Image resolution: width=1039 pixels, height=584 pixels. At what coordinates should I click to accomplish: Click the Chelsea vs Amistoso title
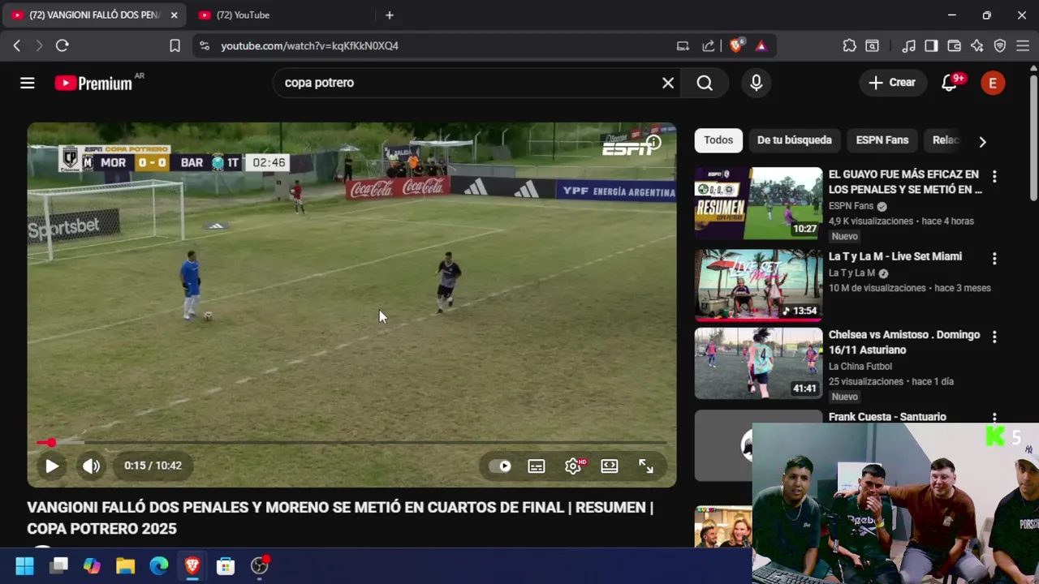coord(904,342)
